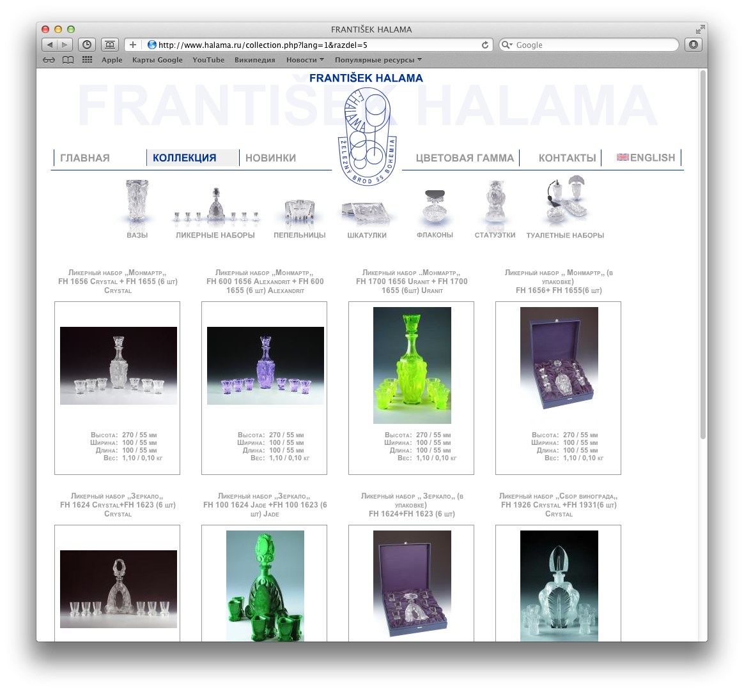Expand the Популярные ресурсы bookmarks dropdown
This screenshot has height=692, width=744.
point(378,60)
